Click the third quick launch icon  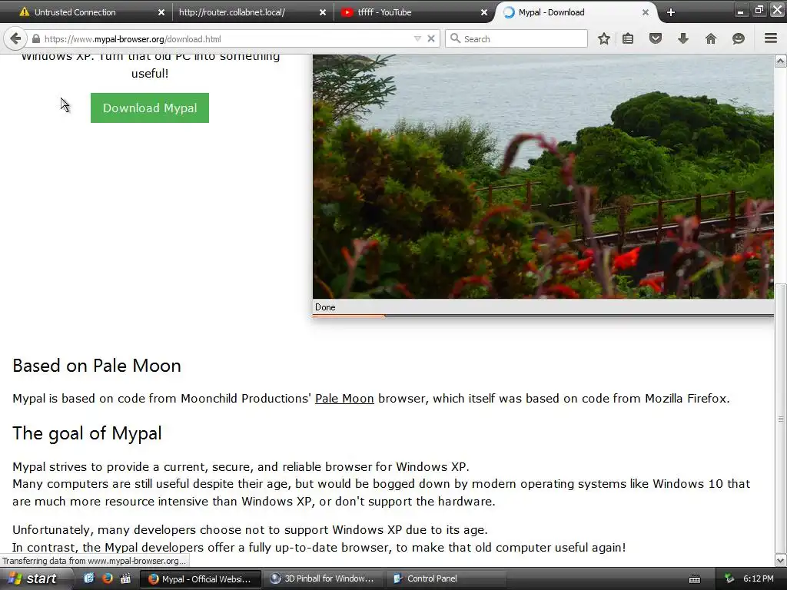125,578
